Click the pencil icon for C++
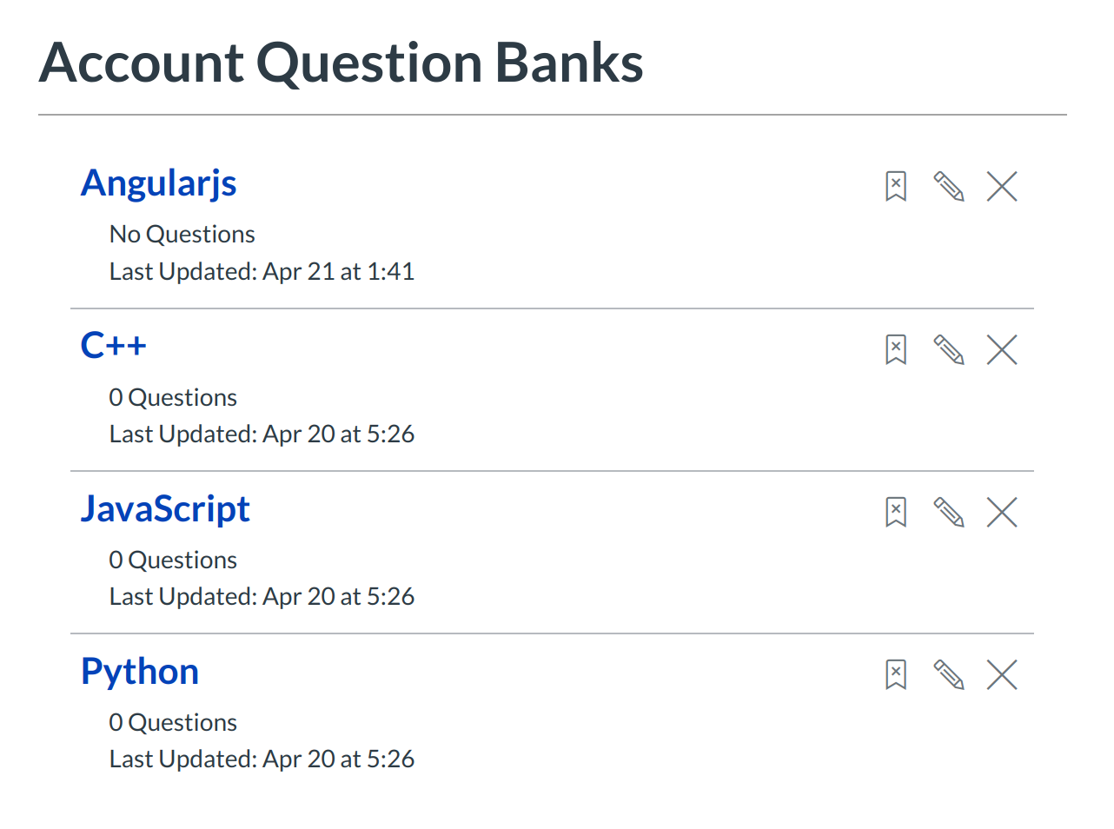The height and width of the screenshot is (829, 1114). [949, 349]
